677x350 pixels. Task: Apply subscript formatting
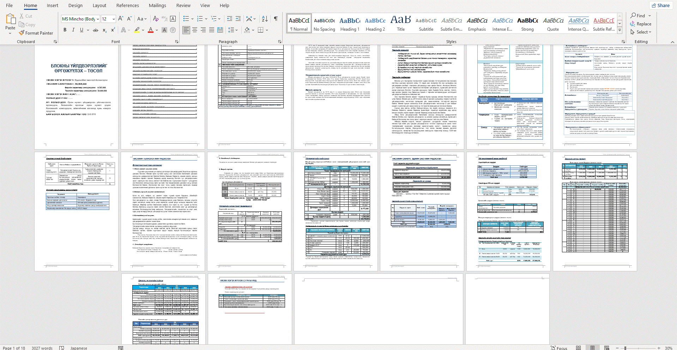point(104,30)
